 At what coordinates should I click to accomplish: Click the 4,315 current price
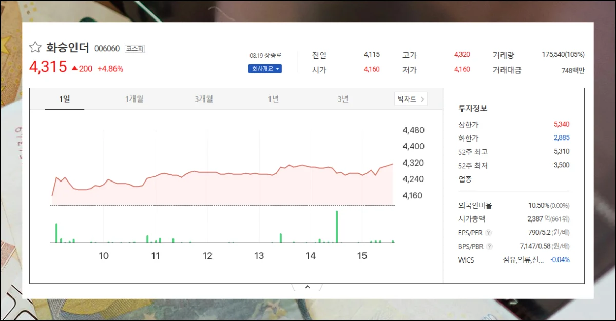[x=48, y=67]
